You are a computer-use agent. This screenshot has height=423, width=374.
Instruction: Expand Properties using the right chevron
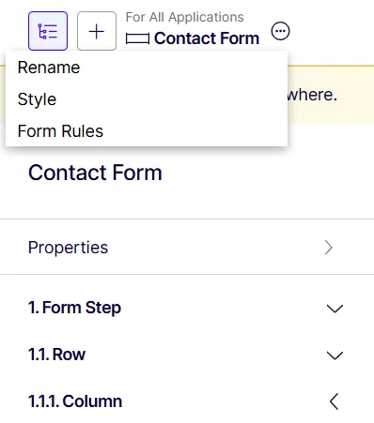(329, 248)
